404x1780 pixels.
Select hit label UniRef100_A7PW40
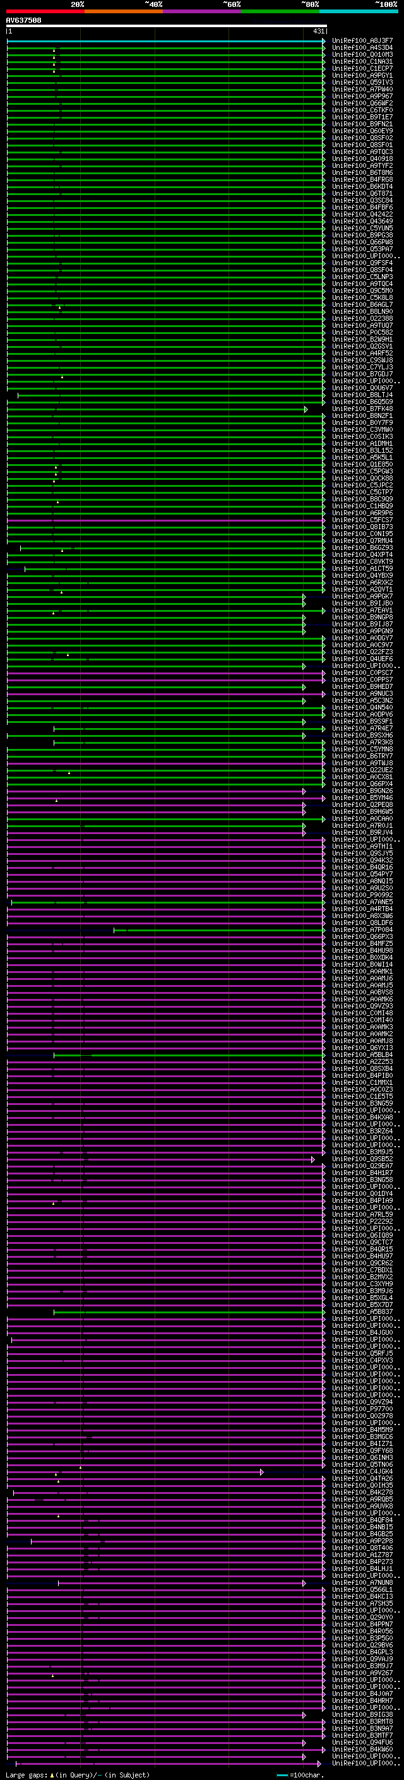(x=362, y=89)
